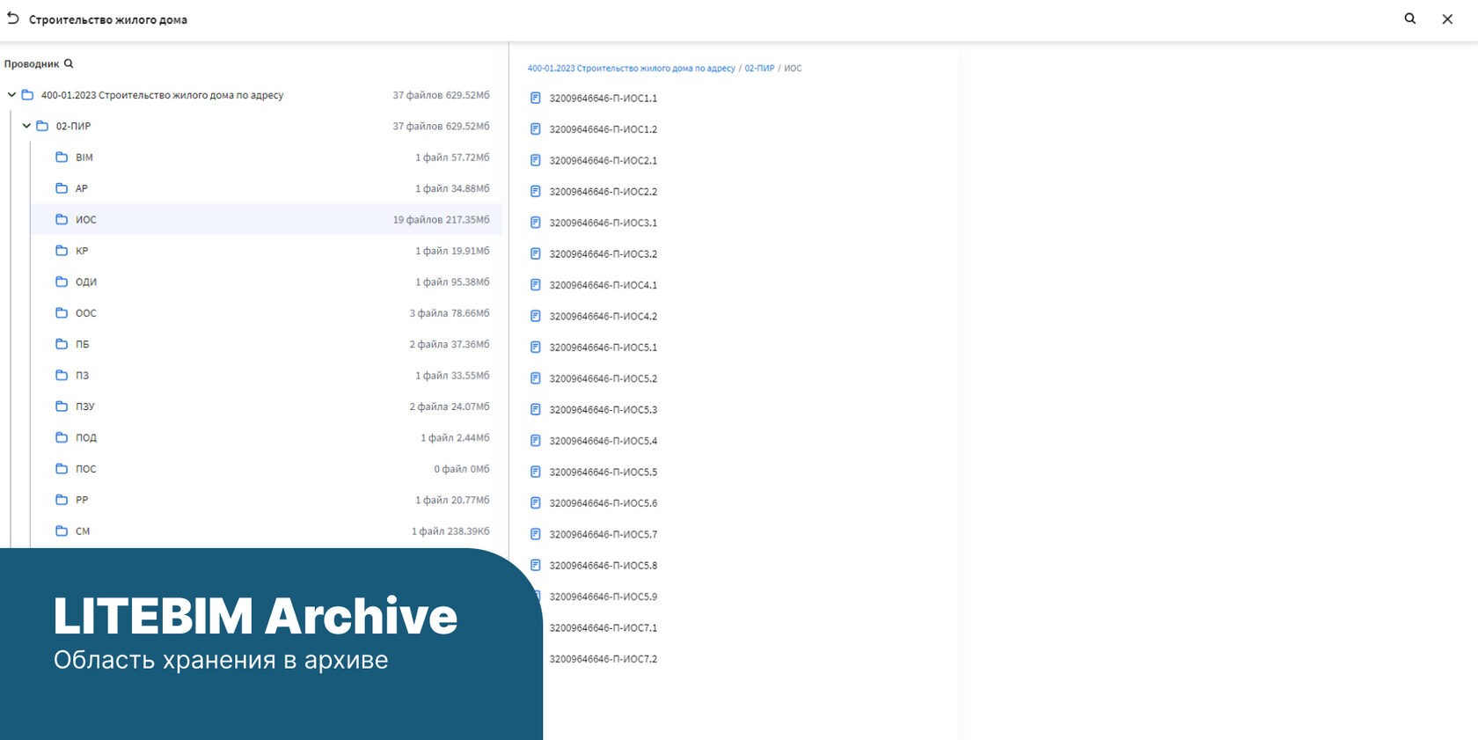The image size is (1478, 740).
Task: Open file 32009646646-П-ИОС5.2
Action: tap(603, 378)
